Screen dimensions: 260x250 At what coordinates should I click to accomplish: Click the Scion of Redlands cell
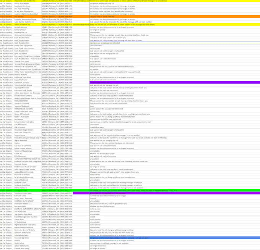28,180
